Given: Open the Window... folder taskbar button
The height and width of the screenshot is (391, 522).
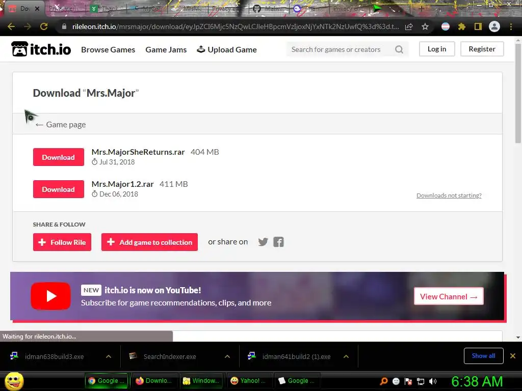Looking at the screenshot, I should [x=201, y=381].
